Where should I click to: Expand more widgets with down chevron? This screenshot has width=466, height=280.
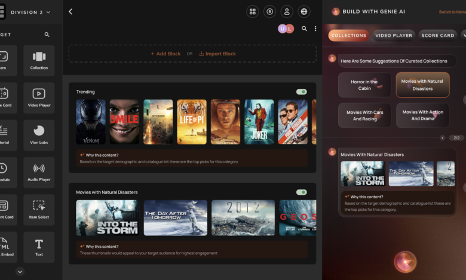pyautogui.click(x=20, y=272)
